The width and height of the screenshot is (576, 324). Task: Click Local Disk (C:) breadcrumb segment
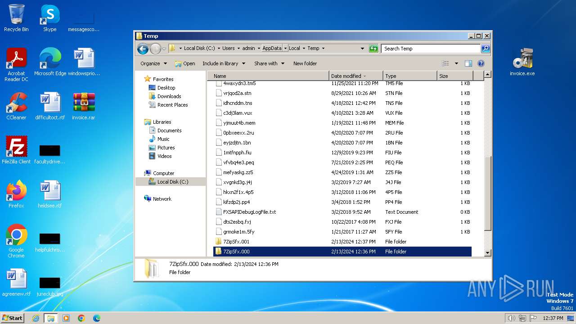[199, 49]
